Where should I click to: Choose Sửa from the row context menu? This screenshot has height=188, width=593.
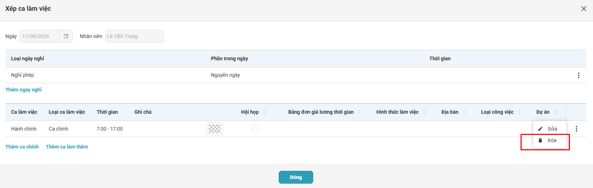(x=550, y=129)
